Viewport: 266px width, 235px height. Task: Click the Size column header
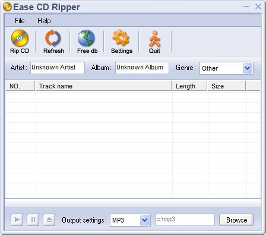(x=226, y=86)
